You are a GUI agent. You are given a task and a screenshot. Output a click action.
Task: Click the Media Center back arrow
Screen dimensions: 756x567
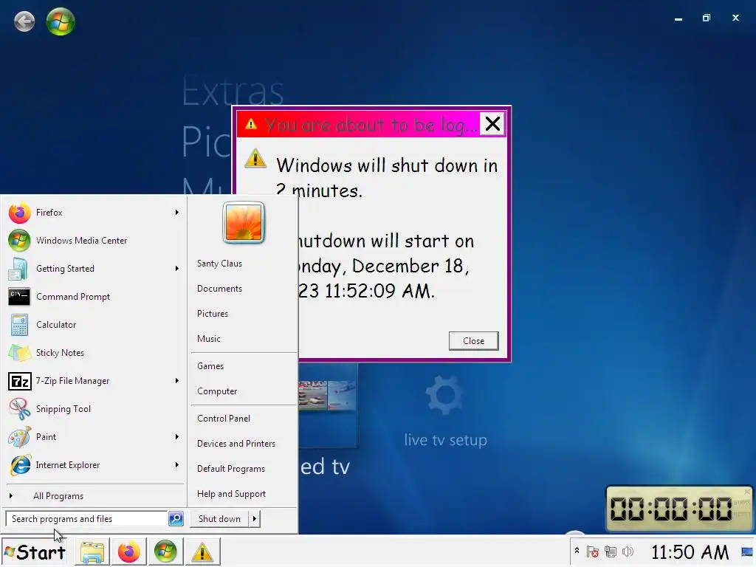24,21
